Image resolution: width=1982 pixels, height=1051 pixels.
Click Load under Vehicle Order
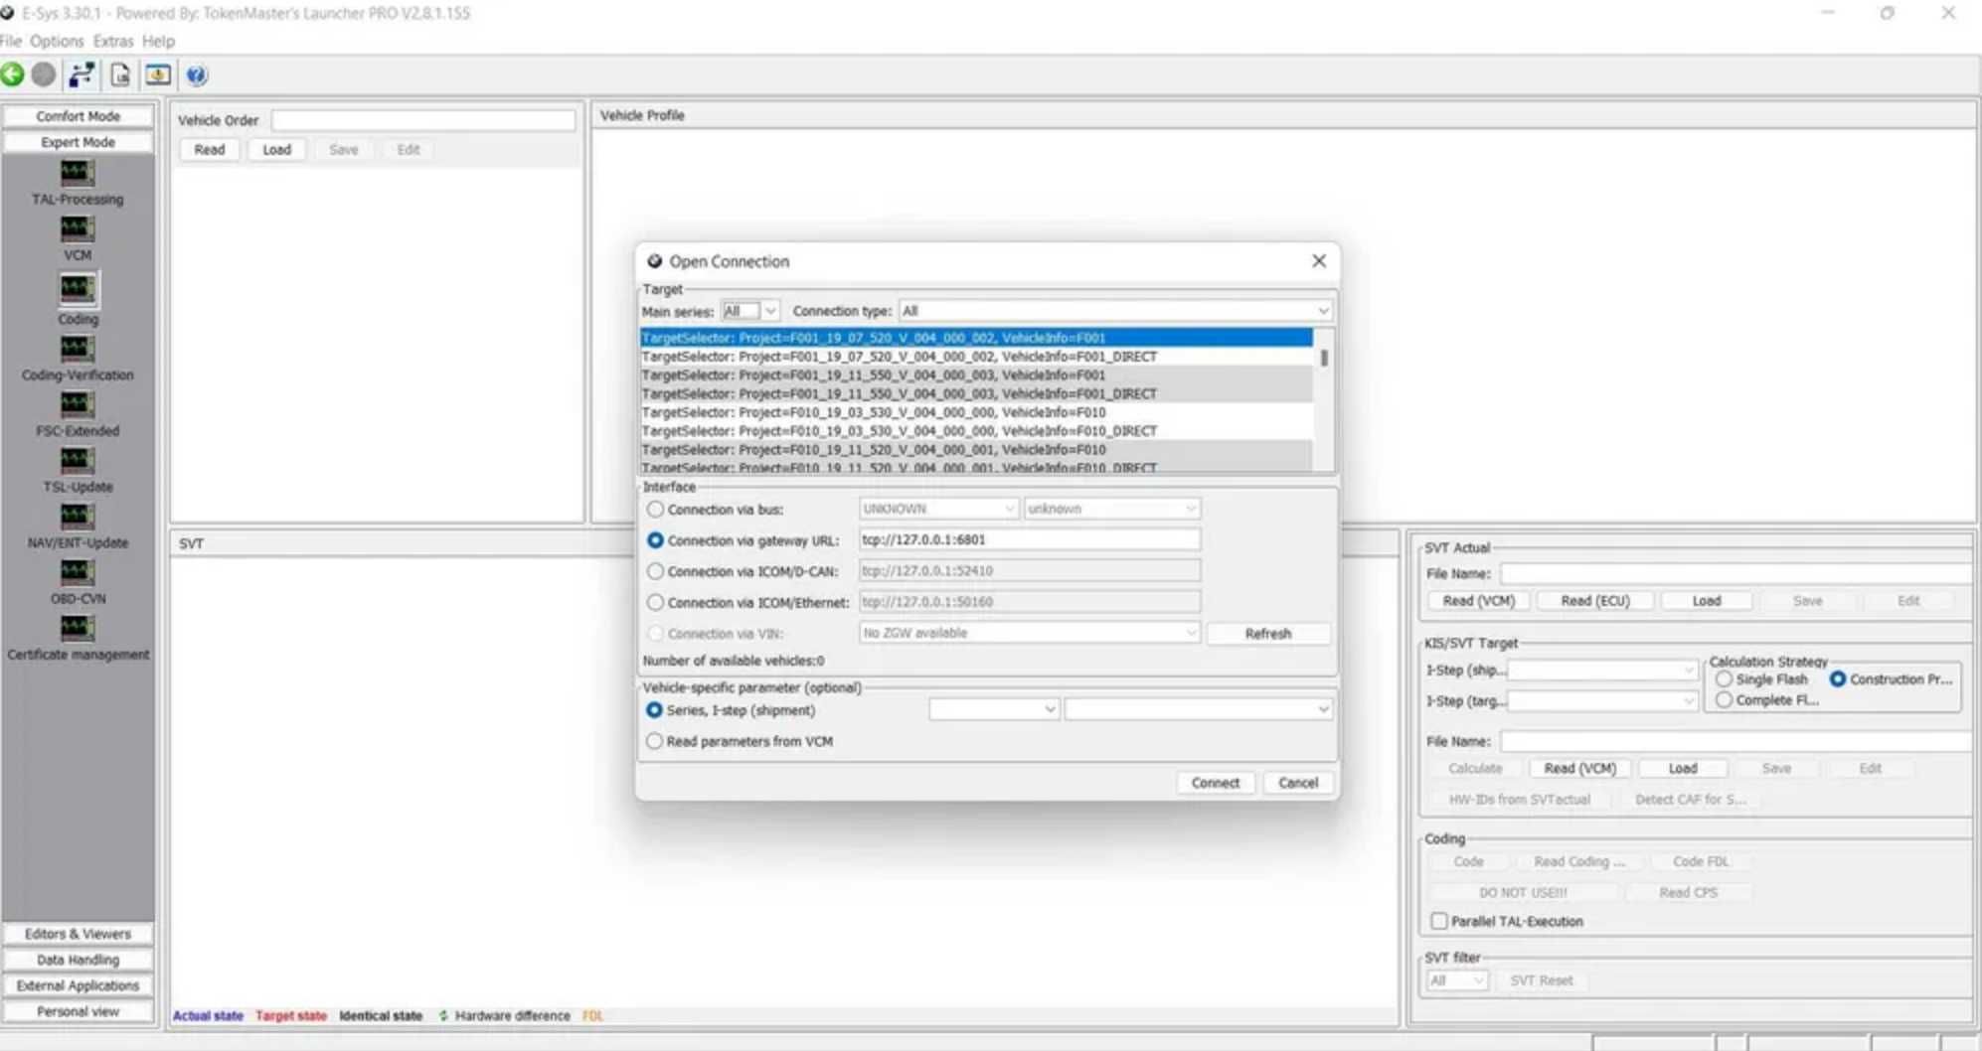(x=276, y=150)
